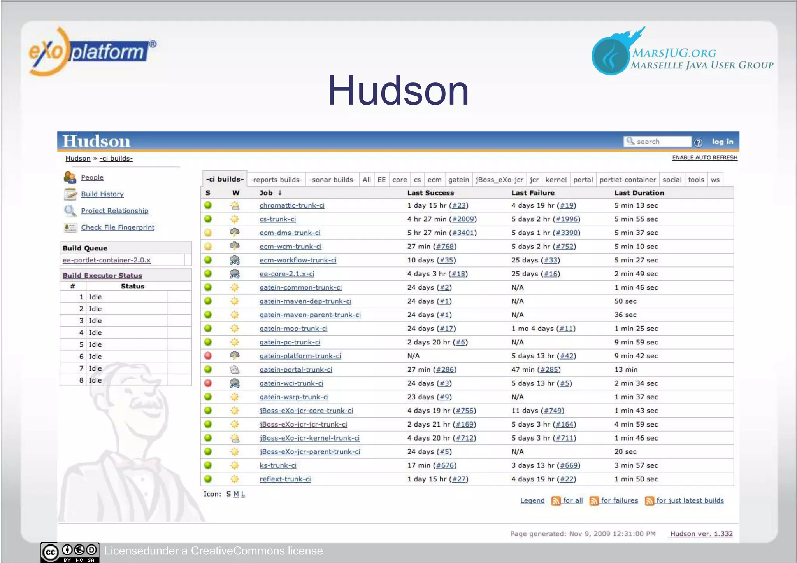Click the Hudson breadcrumb link
This screenshot has height=563, width=797.
[x=78, y=159]
